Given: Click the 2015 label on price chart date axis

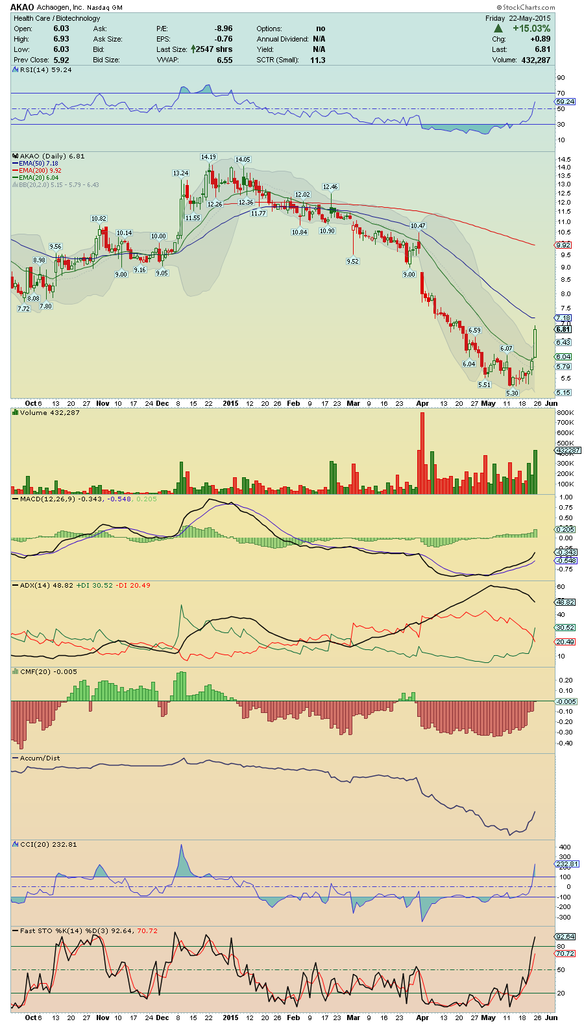Looking at the screenshot, I should (230, 403).
